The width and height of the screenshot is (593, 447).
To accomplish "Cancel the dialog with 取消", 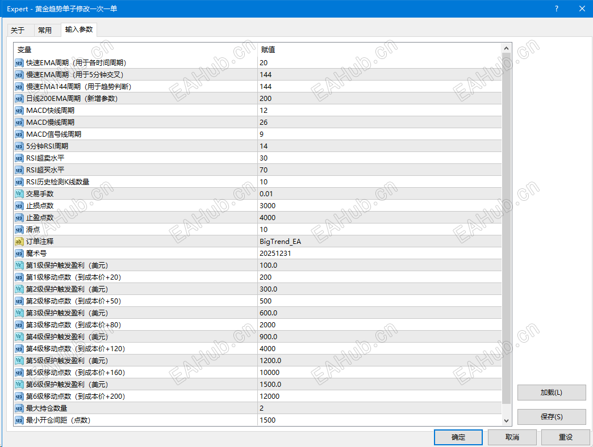I will [512, 437].
